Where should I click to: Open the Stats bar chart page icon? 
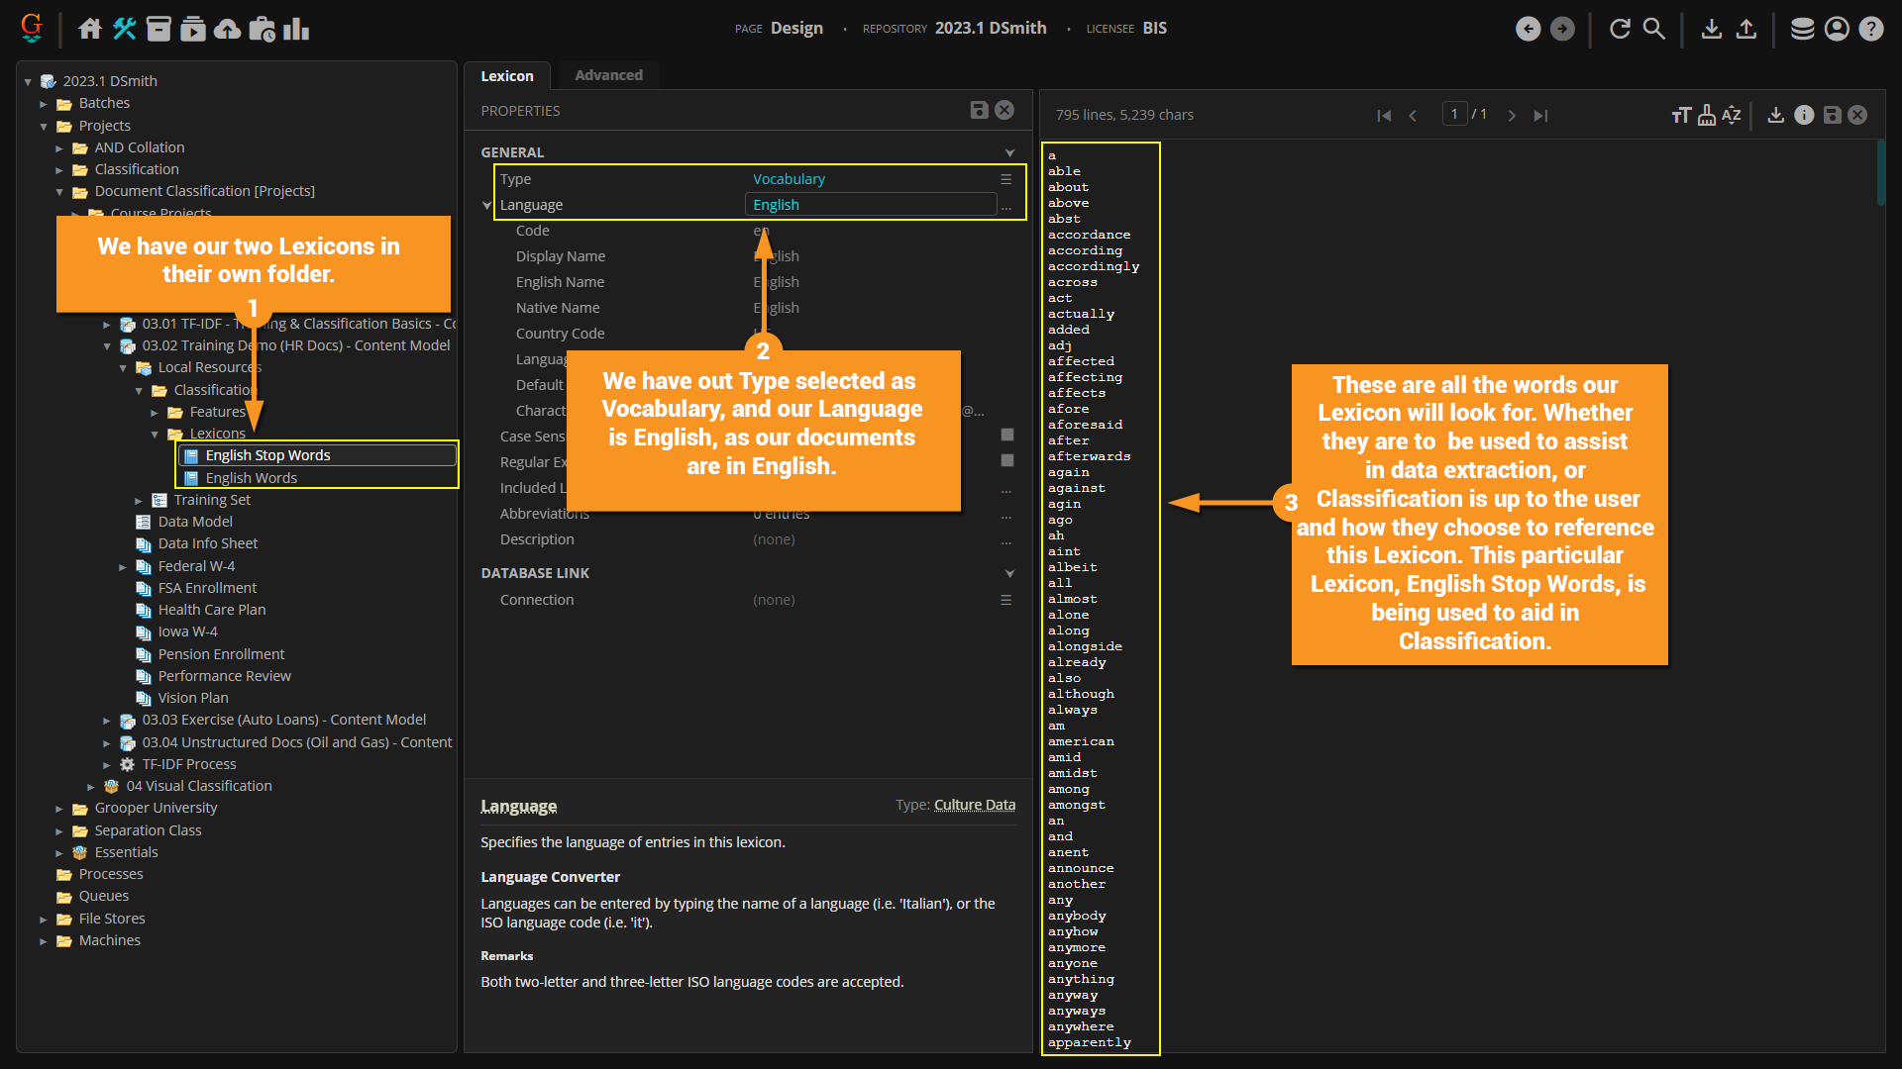(x=295, y=29)
